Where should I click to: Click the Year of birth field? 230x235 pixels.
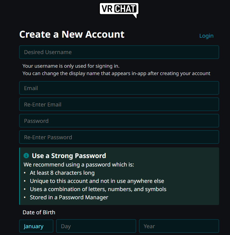(x=179, y=226)
